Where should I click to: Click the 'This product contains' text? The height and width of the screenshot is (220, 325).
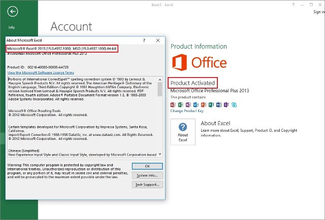click(x=188, y=97)
